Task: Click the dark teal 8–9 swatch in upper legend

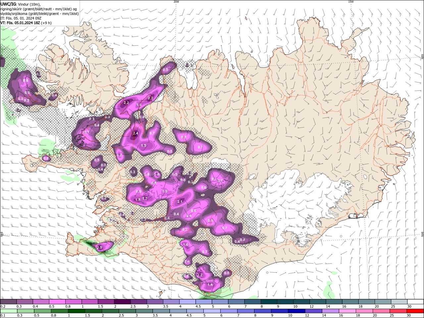Action: coord(269,302)
